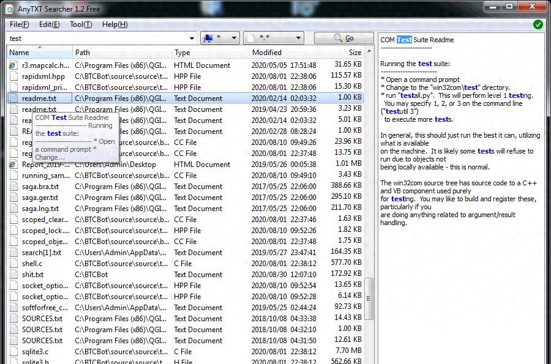The width and height of the screenshot is (551, 364).
Task: Open the Edit(E) menu
Action: pyautogui.click(x=49, y=24)
